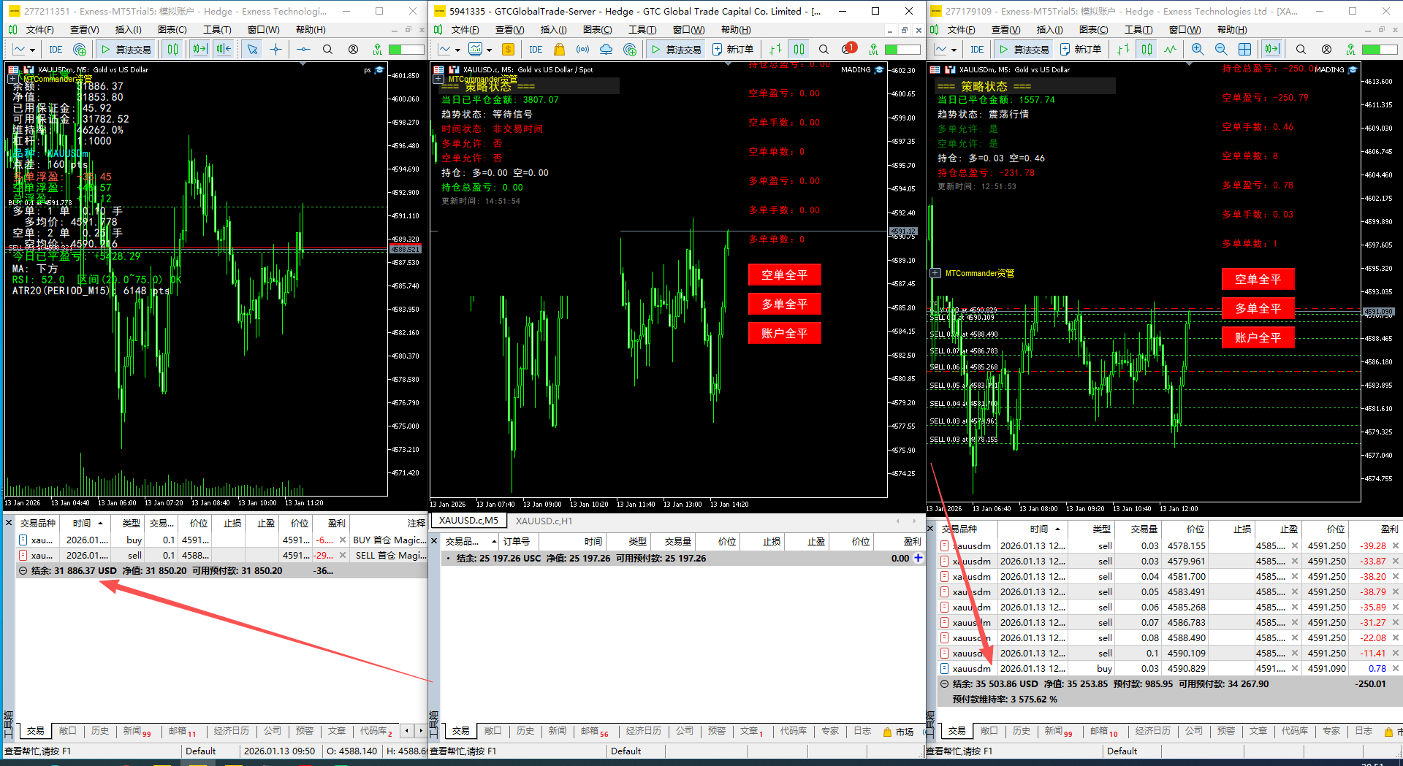Image resolution: width=1403 pixels, height=766 pixels.
Task: Click 多单全平 button in the GTC chart
Action: [x=784, y=304]
